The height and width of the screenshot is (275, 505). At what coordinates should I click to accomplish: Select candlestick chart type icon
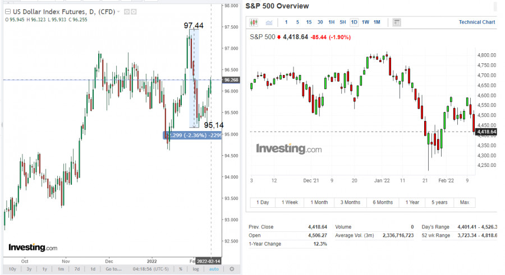(254, 22)
